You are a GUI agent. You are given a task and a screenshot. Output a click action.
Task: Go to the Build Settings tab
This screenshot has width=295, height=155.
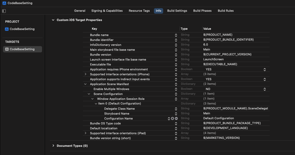tap(177, 11)
